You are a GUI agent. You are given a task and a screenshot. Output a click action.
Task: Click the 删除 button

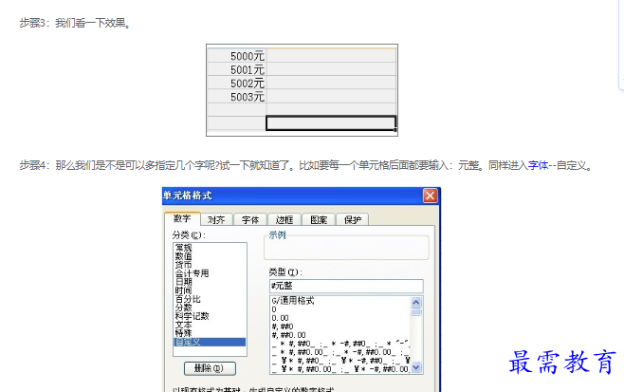[x=210, y=368]
